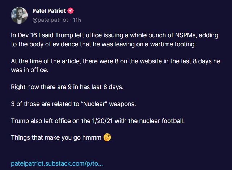
Task: Click the 11h post timestamp
Action: [77, 20]
